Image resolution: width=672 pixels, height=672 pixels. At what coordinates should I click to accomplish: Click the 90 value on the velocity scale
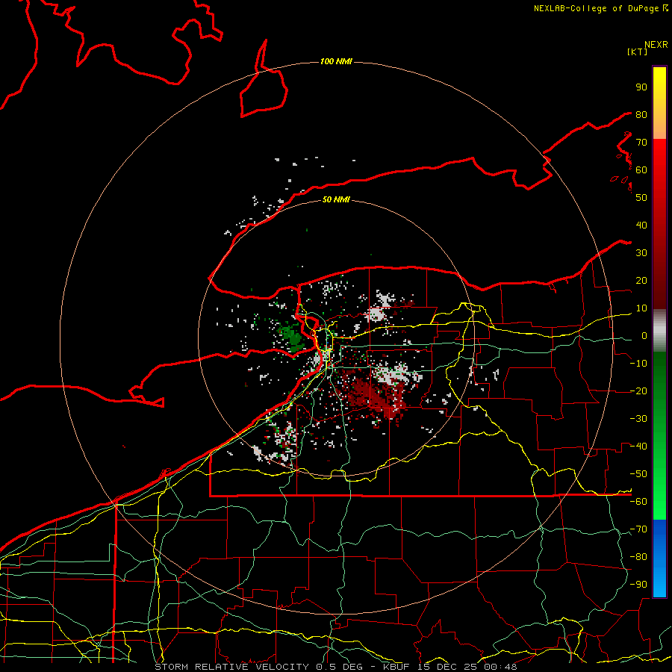pos(641,87)
